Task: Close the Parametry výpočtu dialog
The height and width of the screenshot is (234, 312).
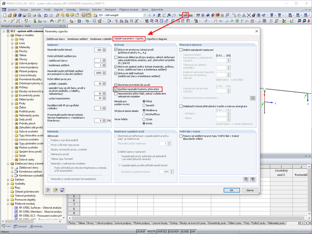Action: [x=257, y=31]
